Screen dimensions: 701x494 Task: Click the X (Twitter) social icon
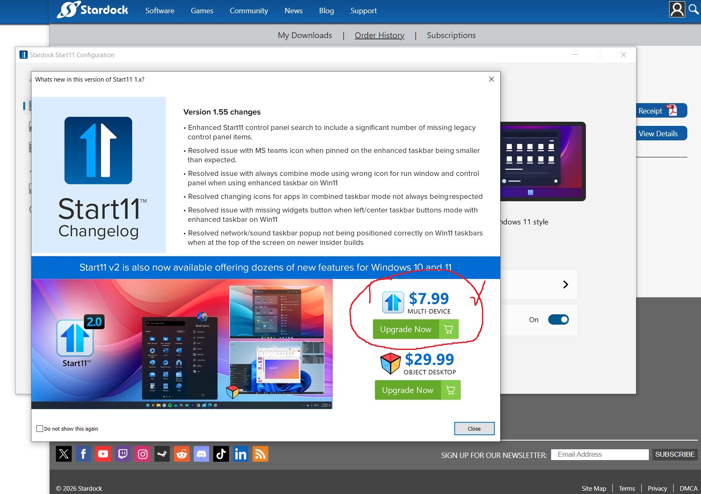tap(64, 454)
